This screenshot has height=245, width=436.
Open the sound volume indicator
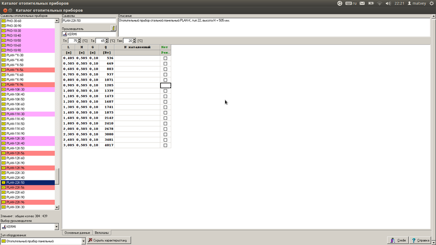pos(388,3)
